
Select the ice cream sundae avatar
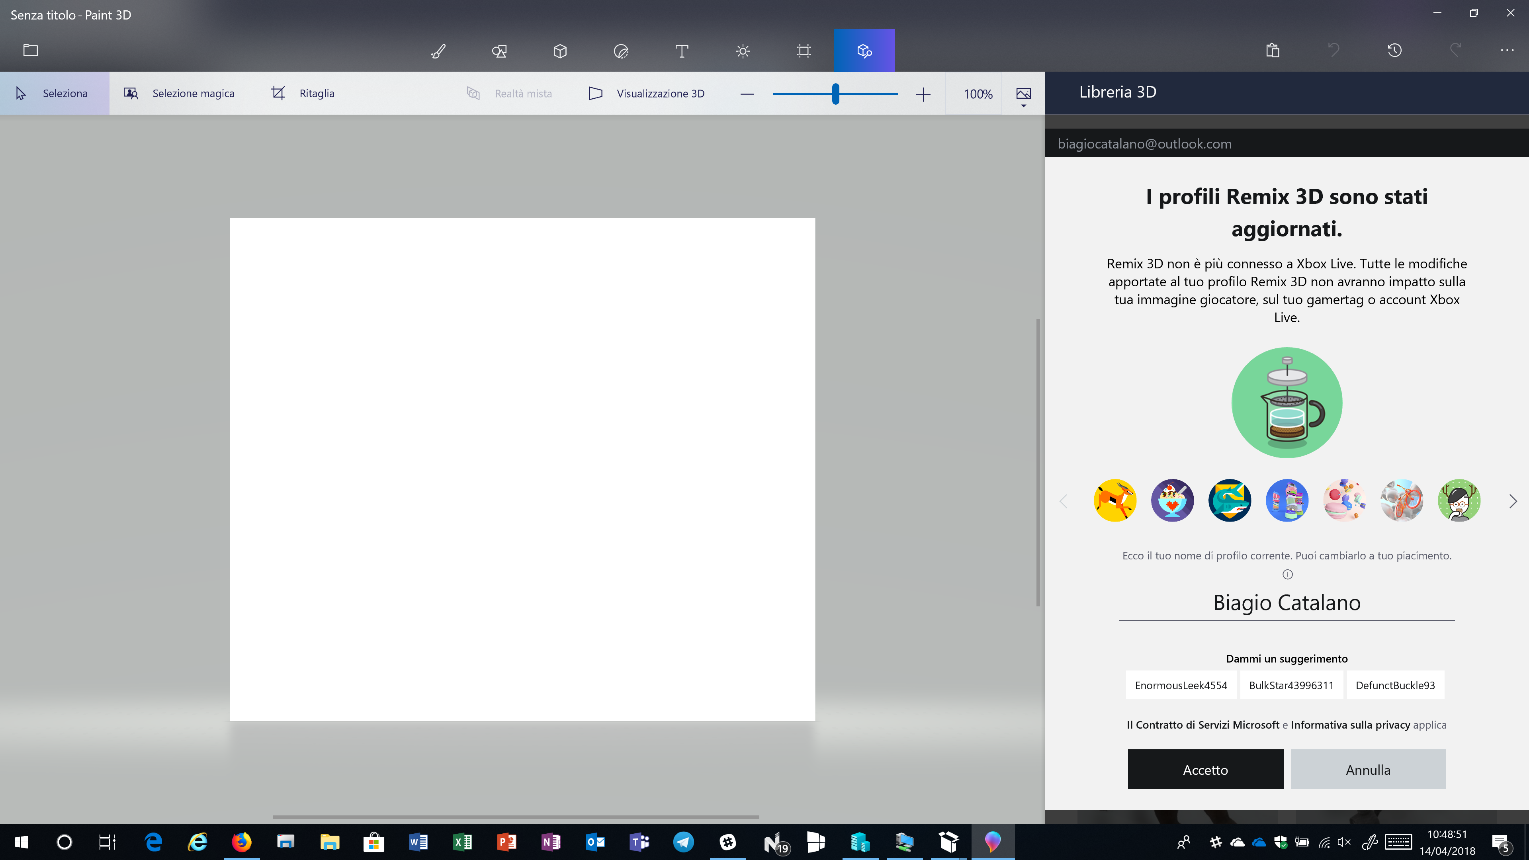[x=1172, y=500]
